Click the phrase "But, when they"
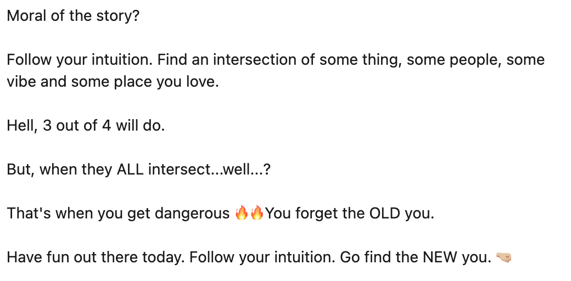The image size is (571, 281). click(52, 169)
